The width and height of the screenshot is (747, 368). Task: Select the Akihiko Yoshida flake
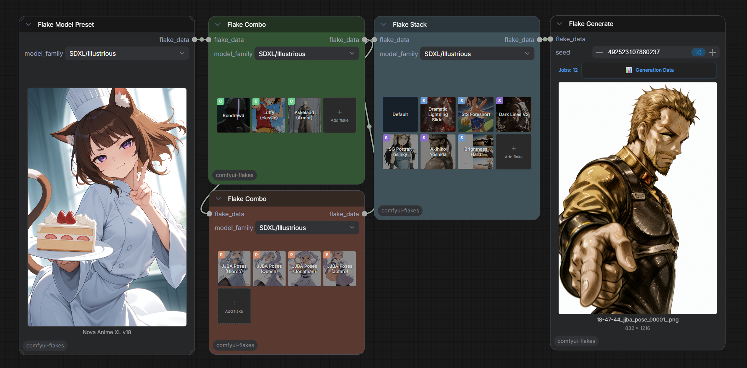pyautogui.click(x=438, y=152)
